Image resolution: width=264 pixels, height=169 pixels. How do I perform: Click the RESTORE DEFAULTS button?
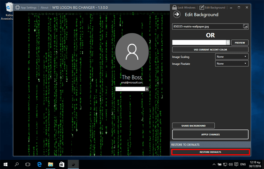pos(210,152)
